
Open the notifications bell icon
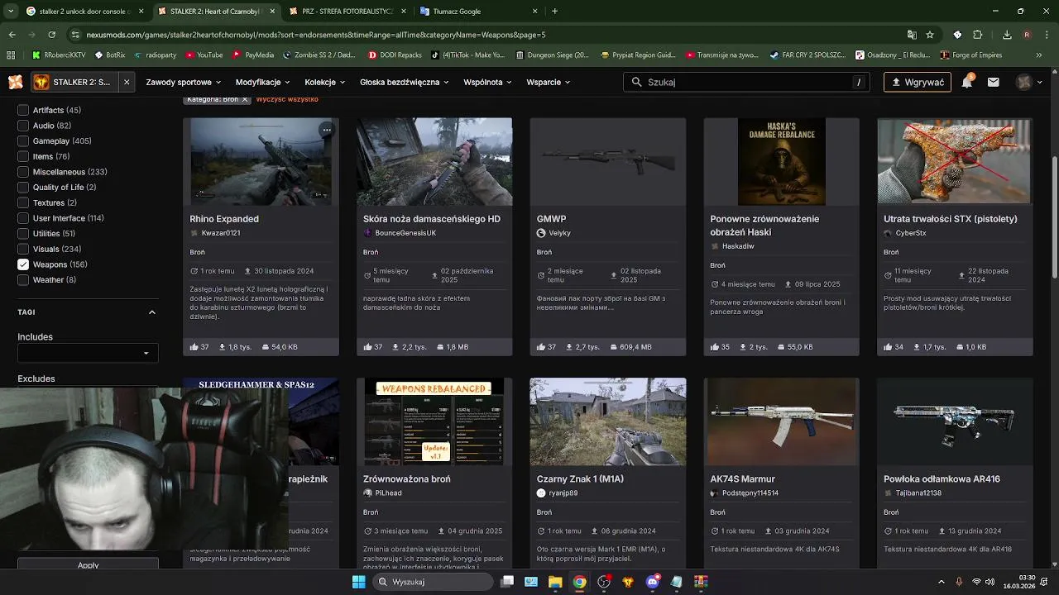point(966,82)
